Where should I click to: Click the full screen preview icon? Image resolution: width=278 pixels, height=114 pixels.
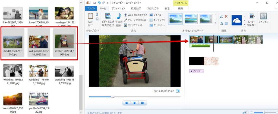point(178,91)
